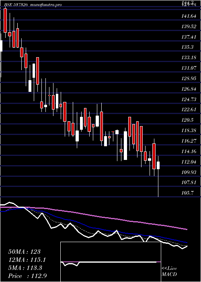
Task: Click inside the MACD inset chart box
Action: click(x=111, y=262)
